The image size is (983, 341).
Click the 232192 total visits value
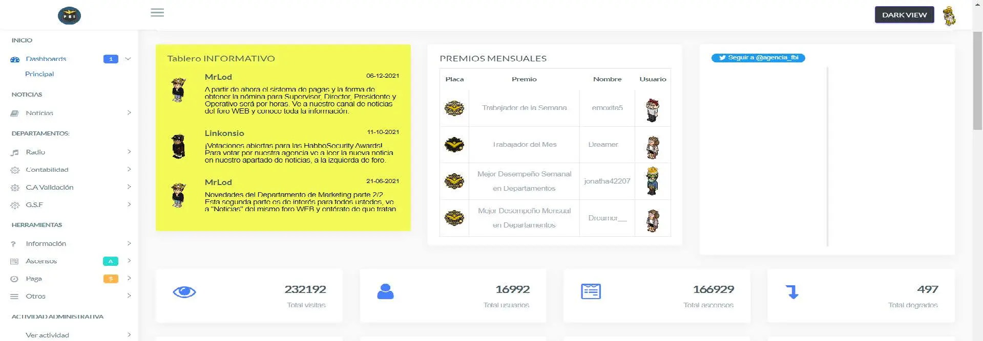305,289
